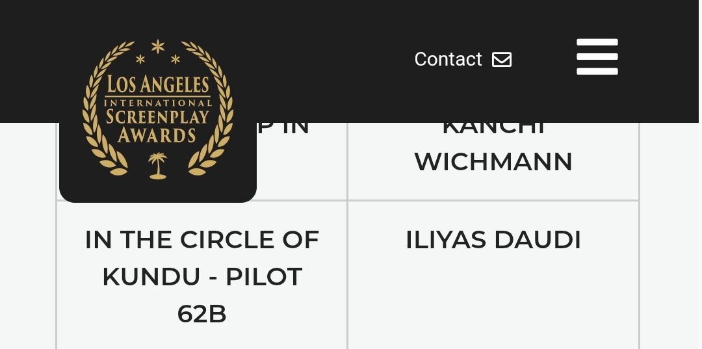Click the INTERNATIONAL word in the logo
Image resolution: width=702 pixels, height=349 pixels.
pyautogui.click(x=157, y=103)
